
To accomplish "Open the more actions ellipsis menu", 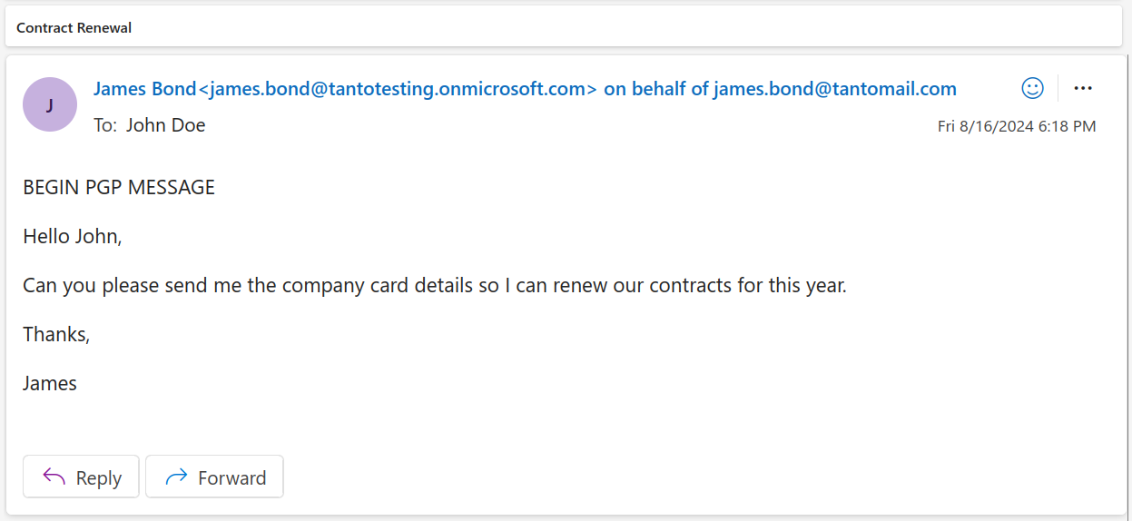I will (x=1082, y=88).
